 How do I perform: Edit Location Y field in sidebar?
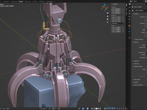click(116, 11)
